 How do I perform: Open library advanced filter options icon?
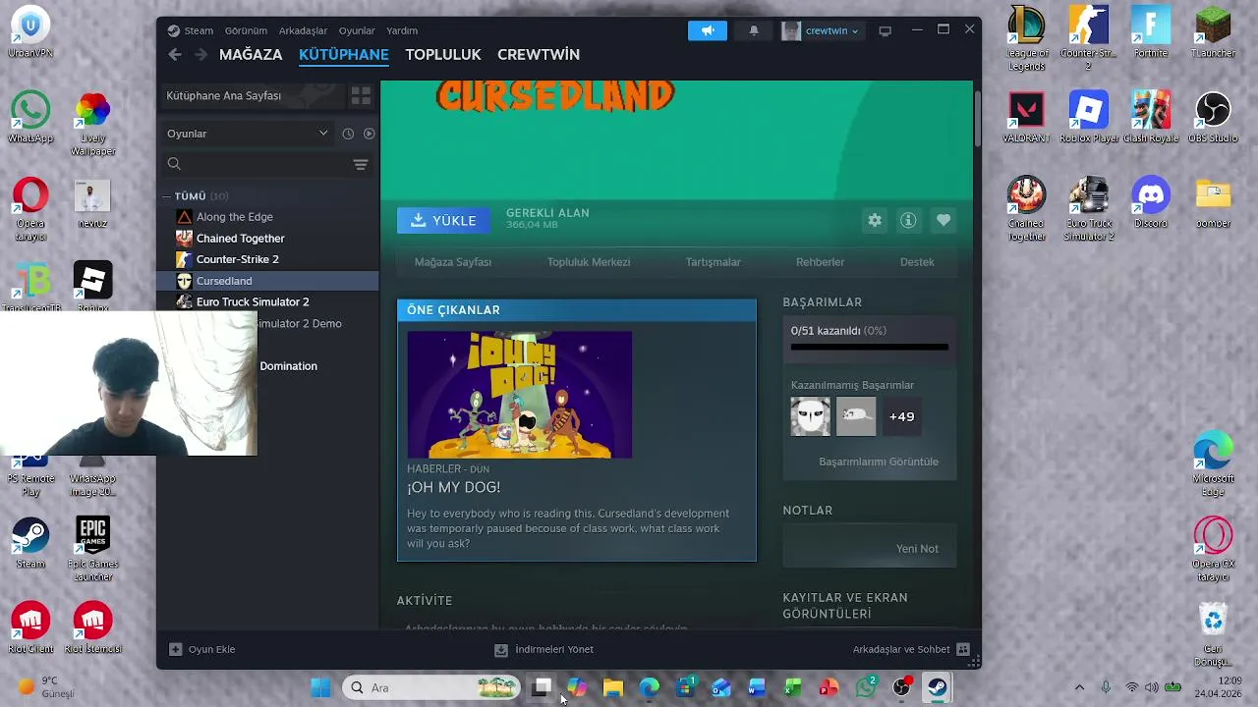361,164
